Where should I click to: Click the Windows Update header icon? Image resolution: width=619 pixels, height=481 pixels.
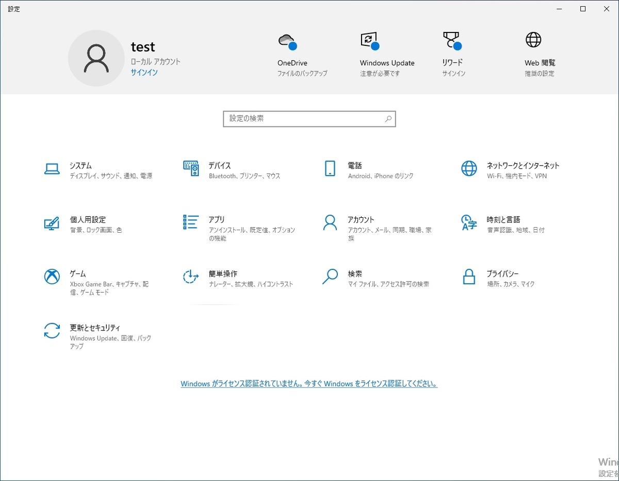pos(370,41)
